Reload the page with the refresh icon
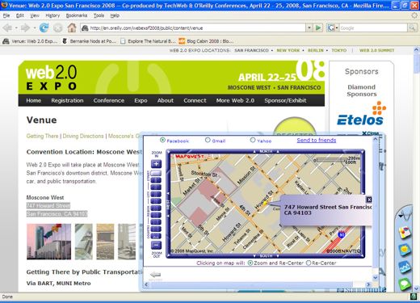 click(x=44, y=27)
